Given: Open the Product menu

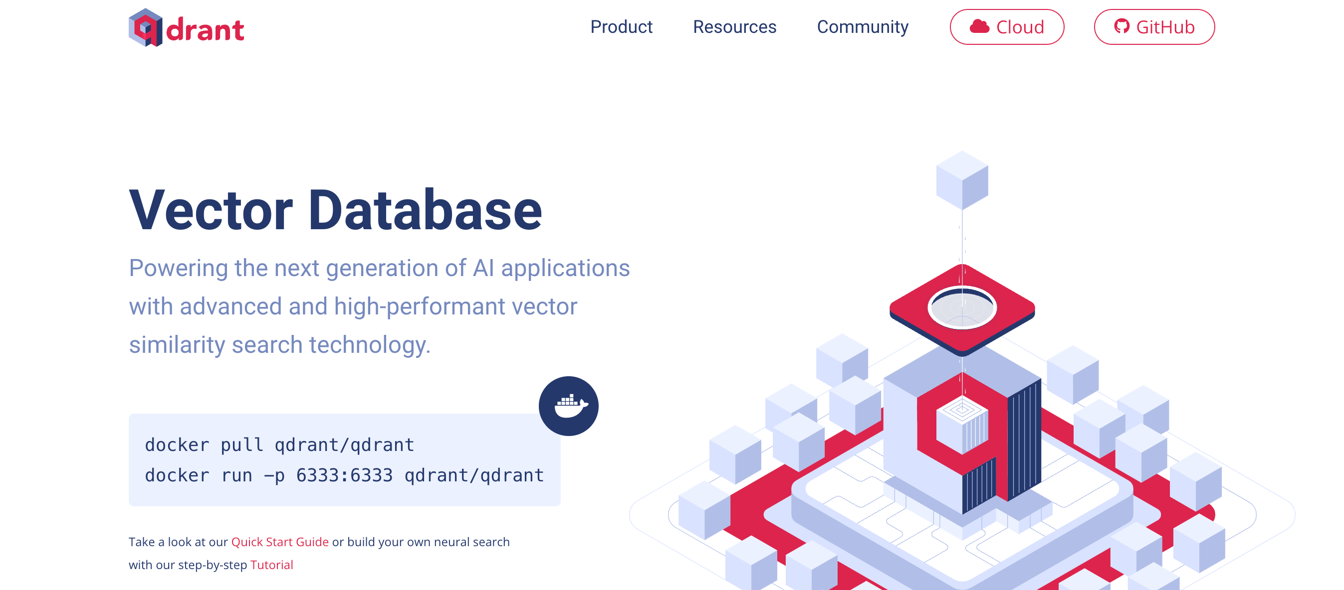Looking at the screenshot, I should point(621,27).
